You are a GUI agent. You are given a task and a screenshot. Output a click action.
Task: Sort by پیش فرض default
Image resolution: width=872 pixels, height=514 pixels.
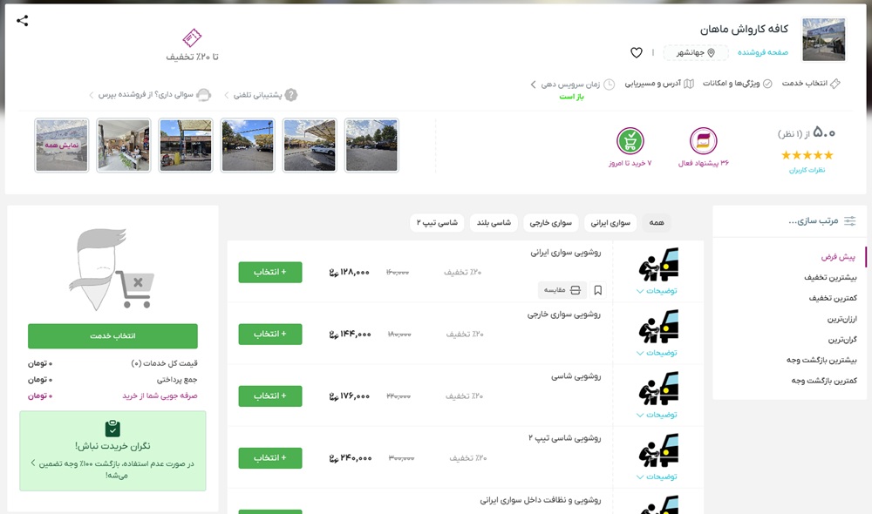pos(839,257)
